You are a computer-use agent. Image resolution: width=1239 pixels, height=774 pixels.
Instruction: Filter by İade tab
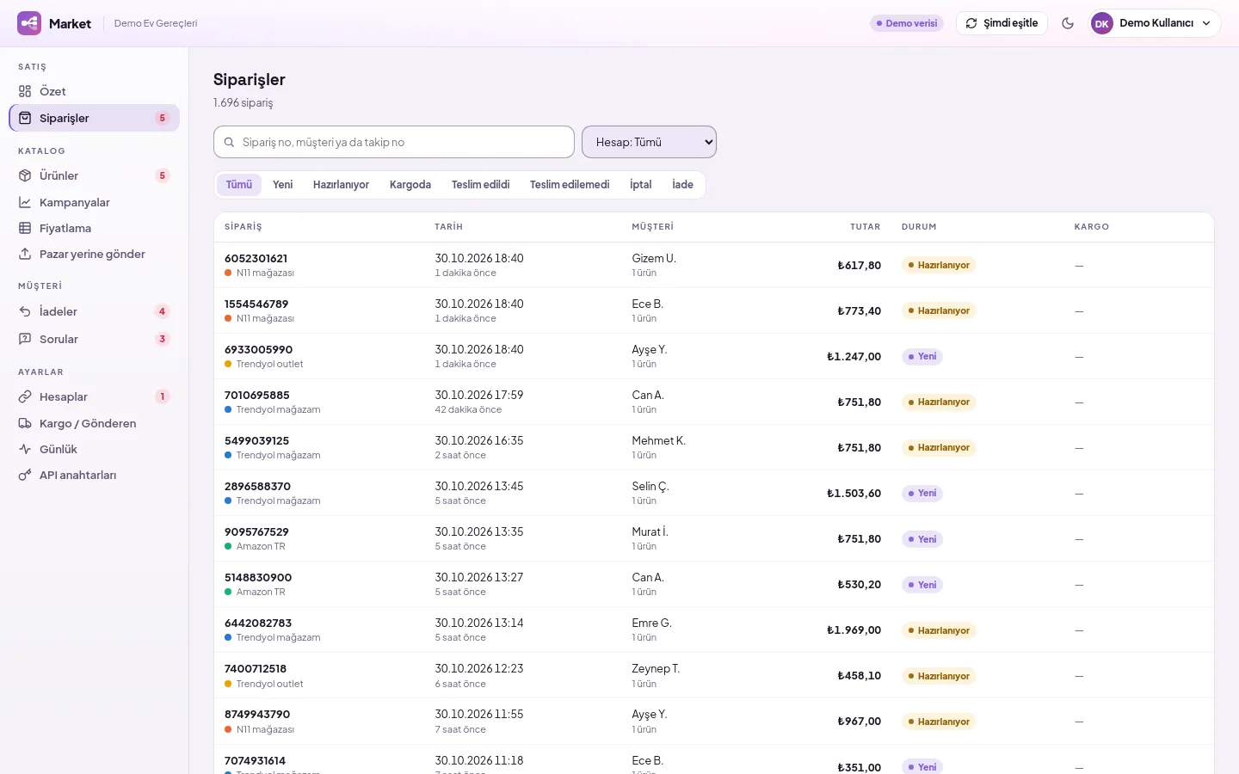[683, 185]
